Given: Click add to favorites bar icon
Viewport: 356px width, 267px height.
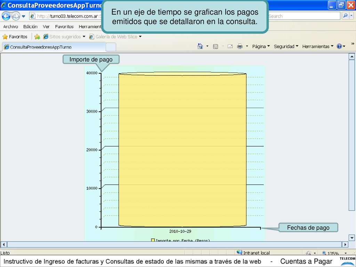Looking at the screenshot, I should click(x=37, y=37).
